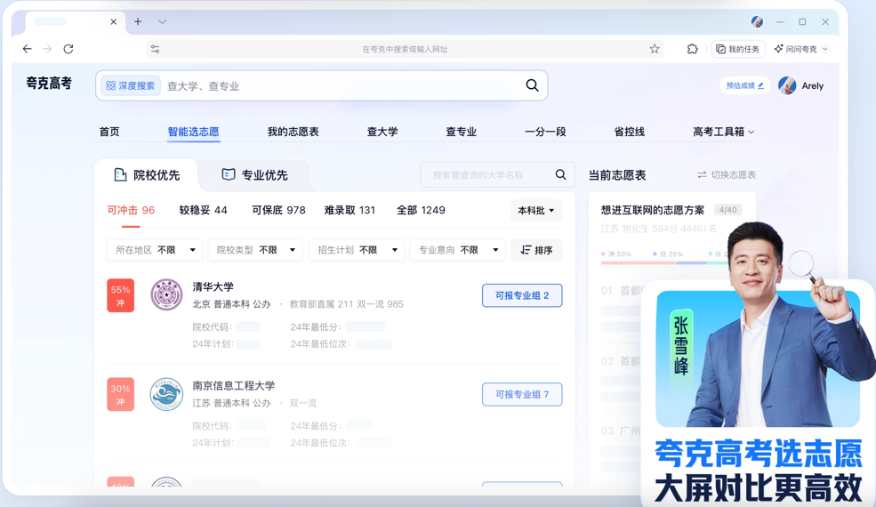Go back with the browser back arrow

coord(27,49)
